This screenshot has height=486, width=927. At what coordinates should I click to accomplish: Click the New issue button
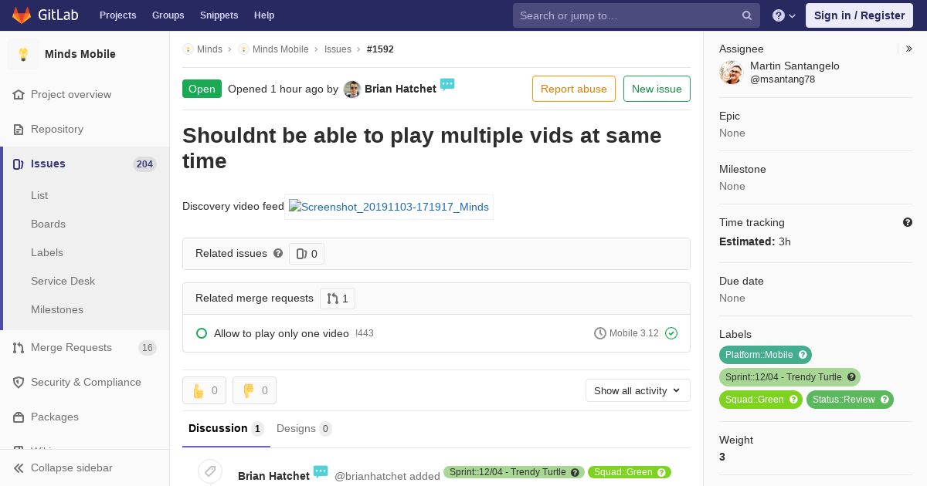(657, 89)
